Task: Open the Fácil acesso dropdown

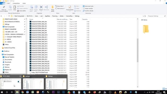Action: [60, 9]
